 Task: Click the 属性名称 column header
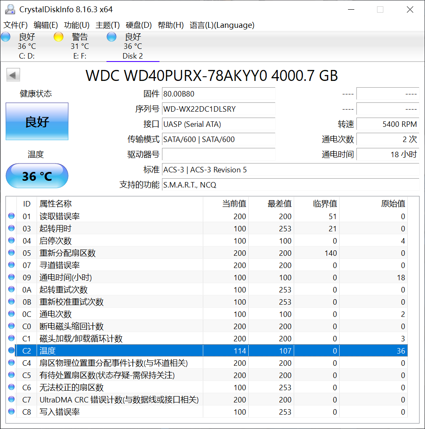pos(120,204)
